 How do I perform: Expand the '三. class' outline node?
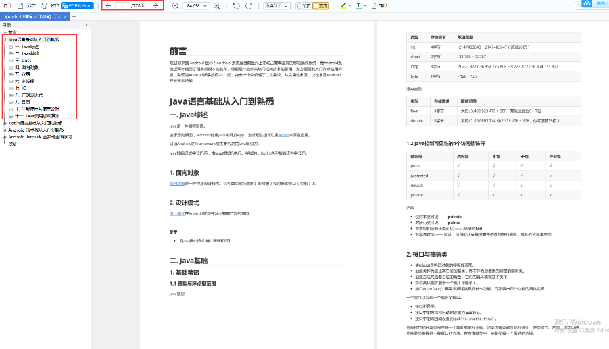(x=11, y=60)
